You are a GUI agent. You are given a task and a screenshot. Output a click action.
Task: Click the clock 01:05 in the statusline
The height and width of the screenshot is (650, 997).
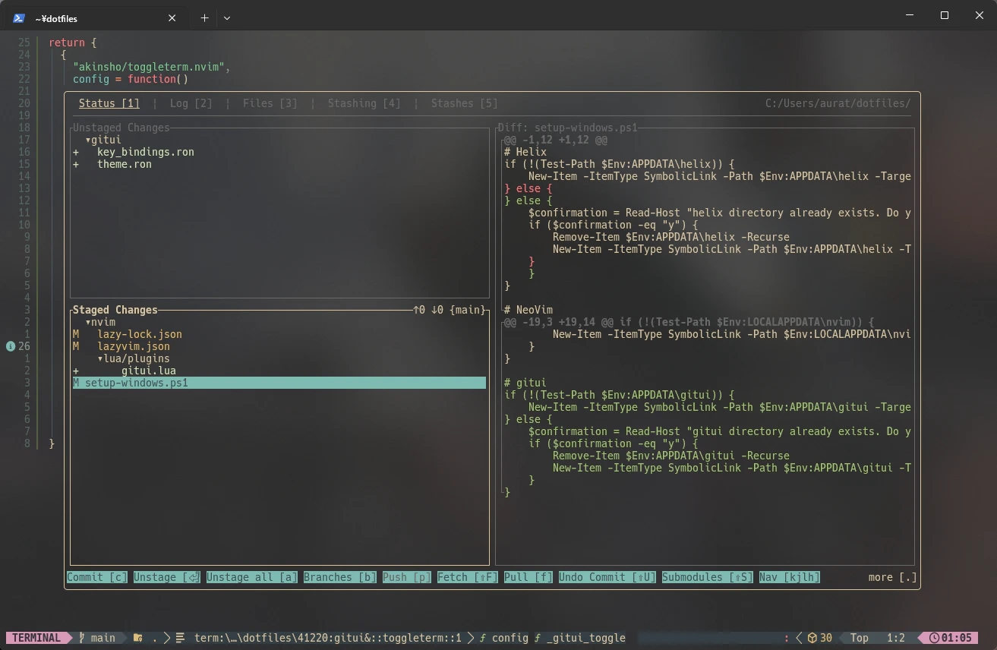click(x=951, y=638)
